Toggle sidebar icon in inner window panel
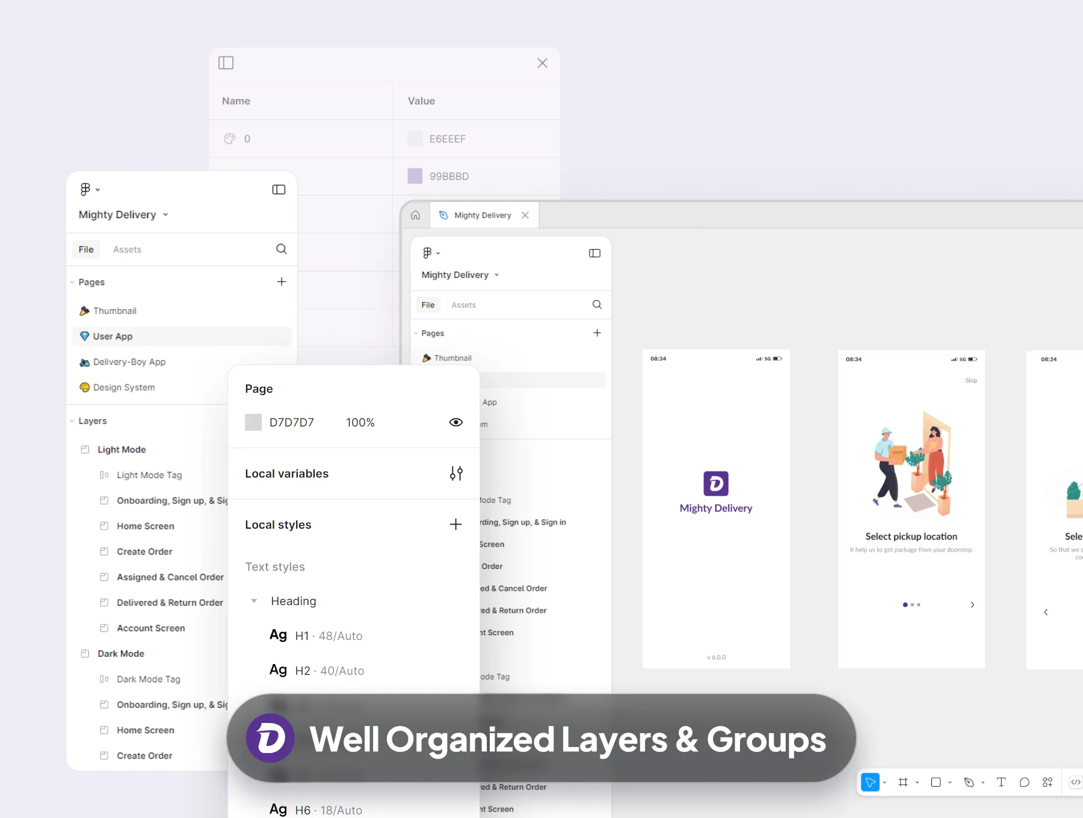This screenshot has height=818, width=1083. point(594,253)
